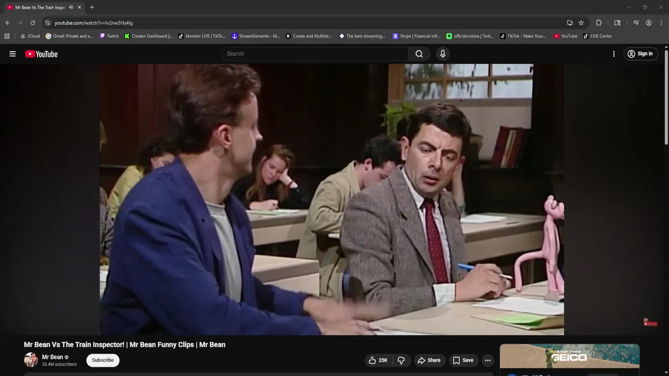The height and width of the screenshot is (376, 669).
Task: Save the video to a playlist
Action: (x=463, y=360)
